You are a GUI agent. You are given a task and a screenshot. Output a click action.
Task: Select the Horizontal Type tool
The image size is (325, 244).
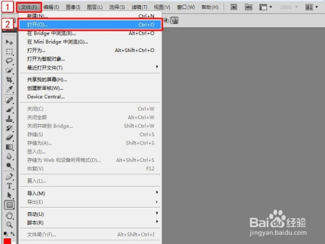click(9, 186)
